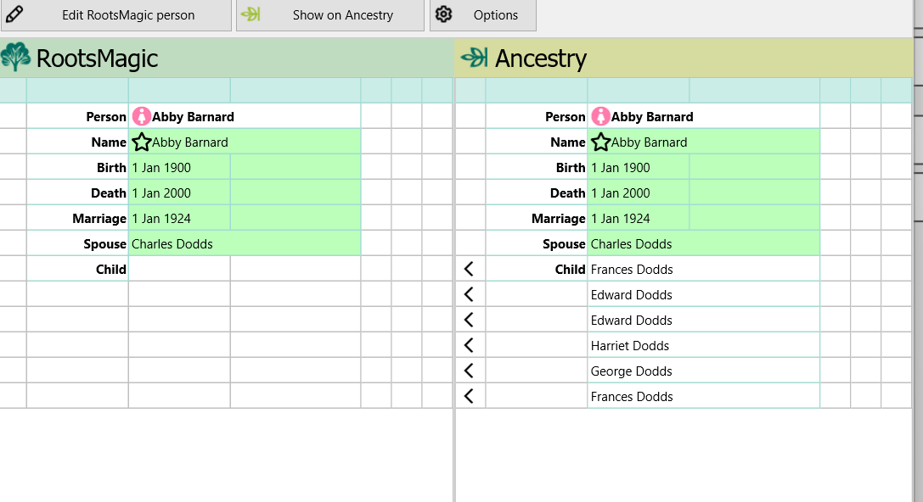923x502 pixels.
Task: Click the left arrow beside George Dodds
Action: coord(470,371)
